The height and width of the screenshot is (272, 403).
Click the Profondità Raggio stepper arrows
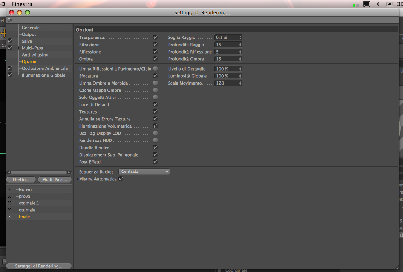240,45
